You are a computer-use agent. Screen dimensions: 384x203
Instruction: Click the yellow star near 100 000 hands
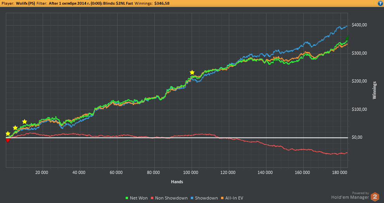click(192, 72)
